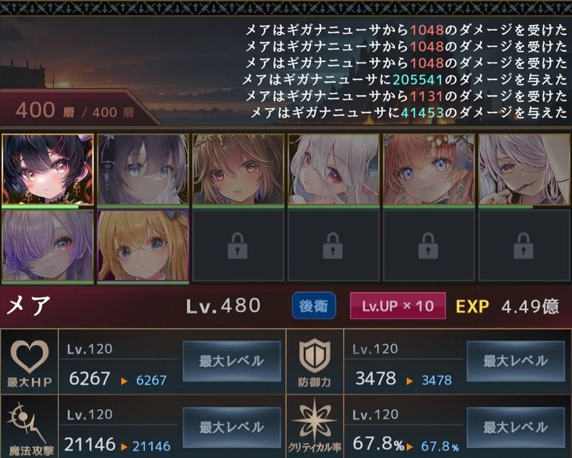Image resolution: width=572 pixels, height=458 pixels.
Task: Tap the last locked slot padlock
Action: [x=523, y=245]
